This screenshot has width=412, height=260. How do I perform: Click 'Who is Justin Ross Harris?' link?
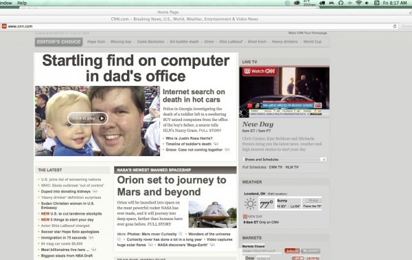click(190, 138)
